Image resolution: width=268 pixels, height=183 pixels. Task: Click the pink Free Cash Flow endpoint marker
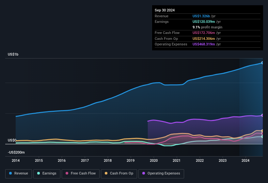(x=262, y=133)
